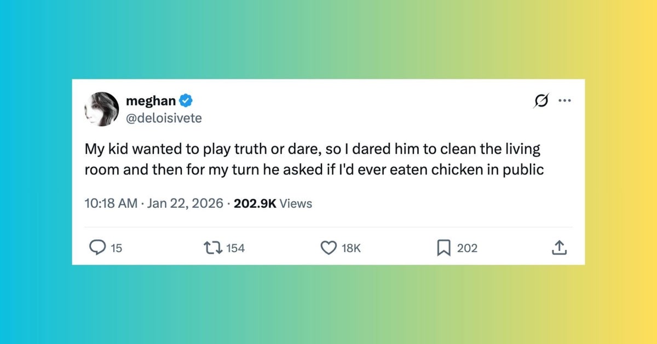Repost the tweet via retweet arrows icon
The height and width of the screenshot is (344, 657).
[x=212, y=248]
